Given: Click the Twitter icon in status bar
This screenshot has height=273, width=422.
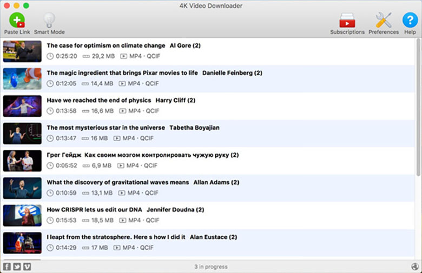Looking at the screenshot, I should pyautogui.click(x=17, y=267).
